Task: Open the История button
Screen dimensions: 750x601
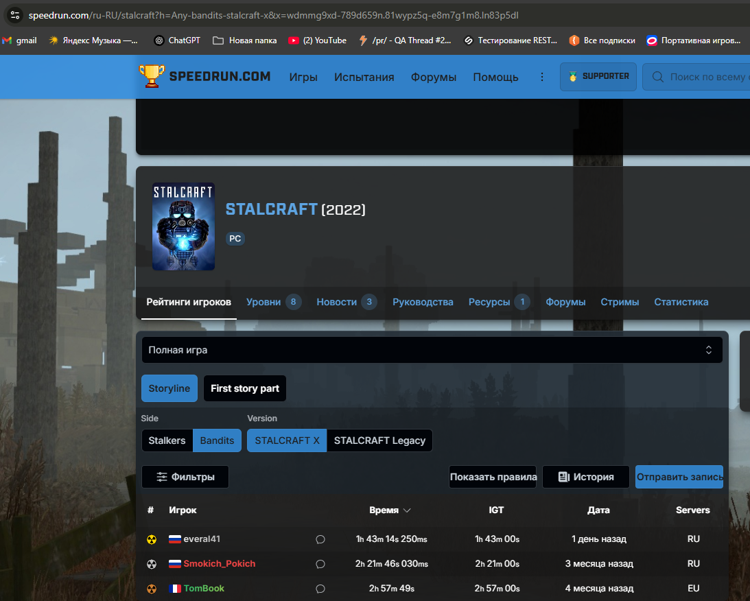Action: pyautogui.click(x=586, y=477)
